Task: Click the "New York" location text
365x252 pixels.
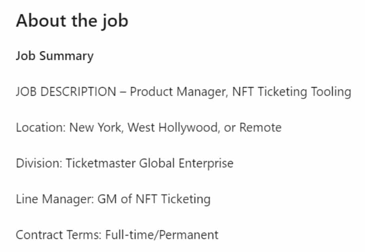Action: (x=95, y=127)
